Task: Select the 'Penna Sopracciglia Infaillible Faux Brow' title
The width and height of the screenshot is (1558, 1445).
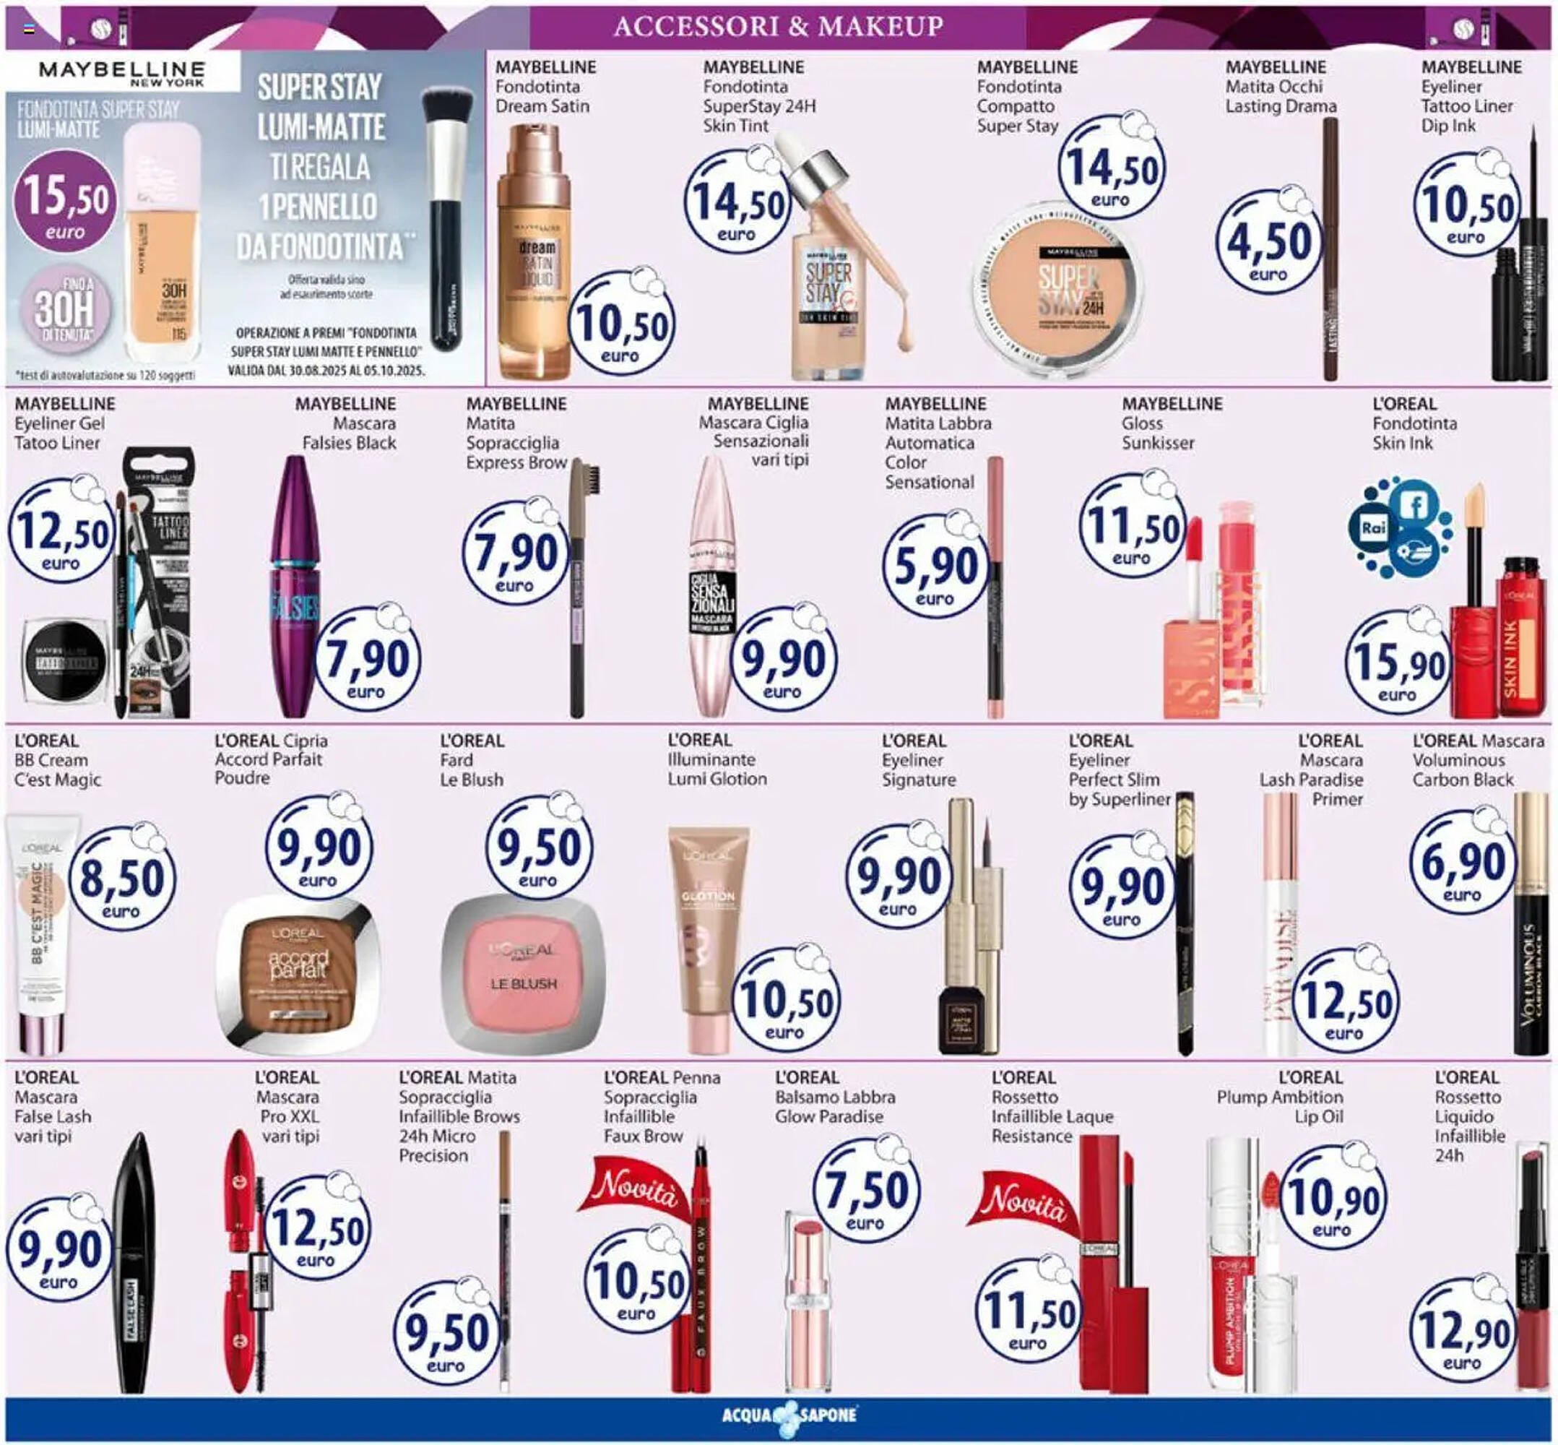Action: tap(662, 1105)
